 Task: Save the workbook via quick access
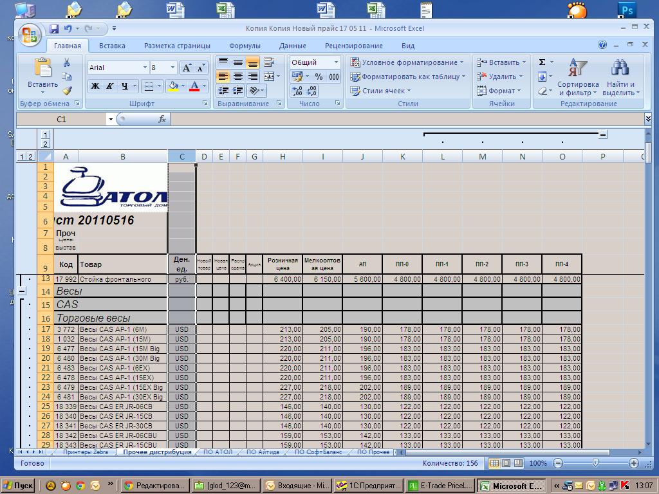tap(54, 28)
